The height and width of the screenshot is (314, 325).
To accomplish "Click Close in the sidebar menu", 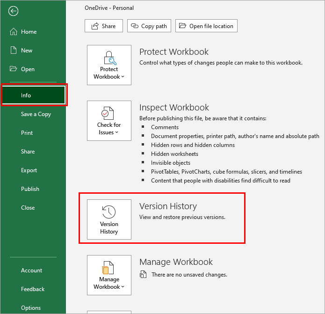I will [28, 208].
